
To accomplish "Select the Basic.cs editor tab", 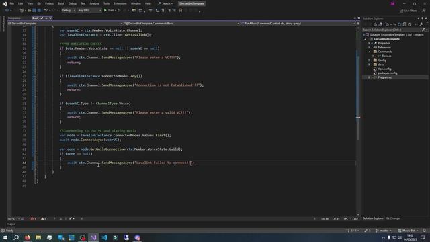I will pos(38,18).
